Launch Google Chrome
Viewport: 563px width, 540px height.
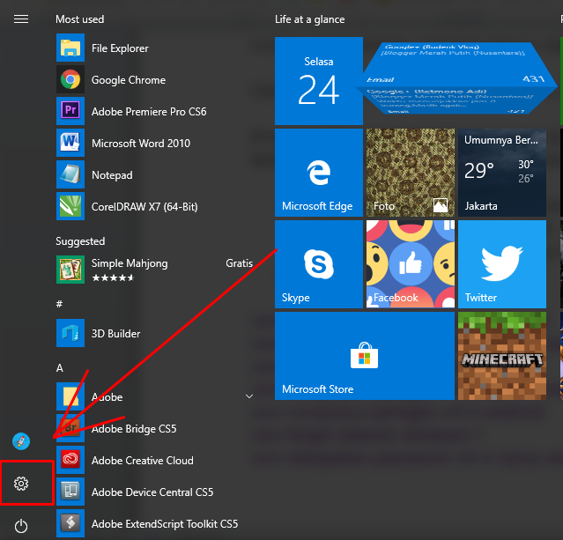click(x=155, y=79)
